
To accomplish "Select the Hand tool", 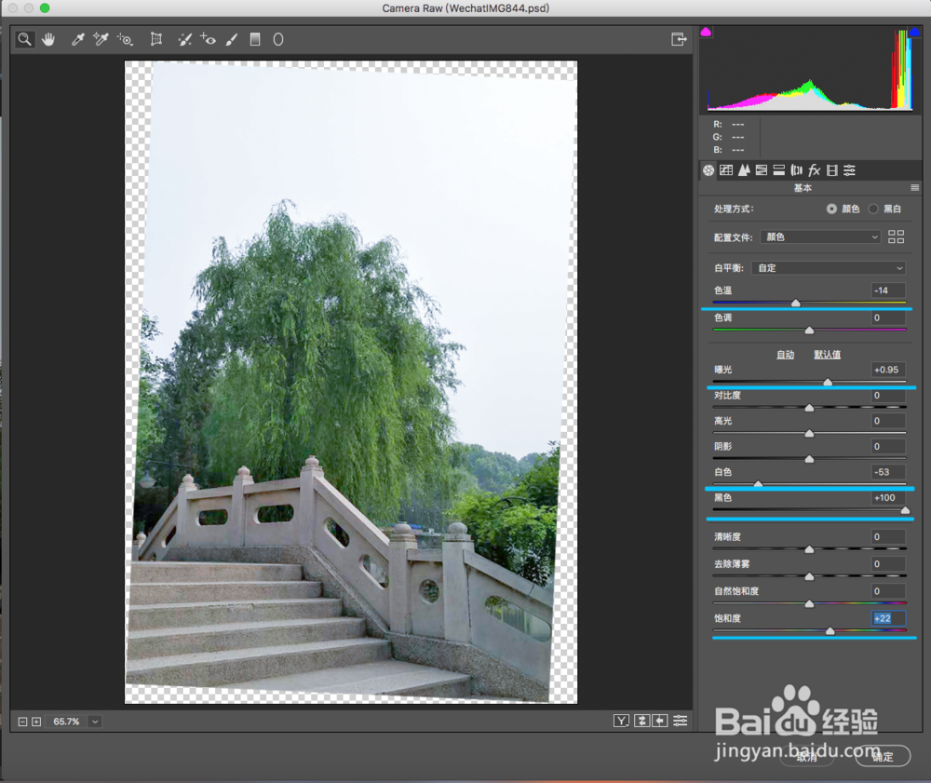I will tap(48, 39).
